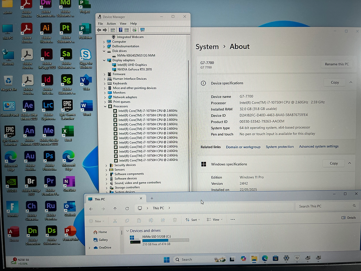Open Adobe Media Encoder 2023 shortcut
Viewport: 361px width, 271px height.
(49, 136)
